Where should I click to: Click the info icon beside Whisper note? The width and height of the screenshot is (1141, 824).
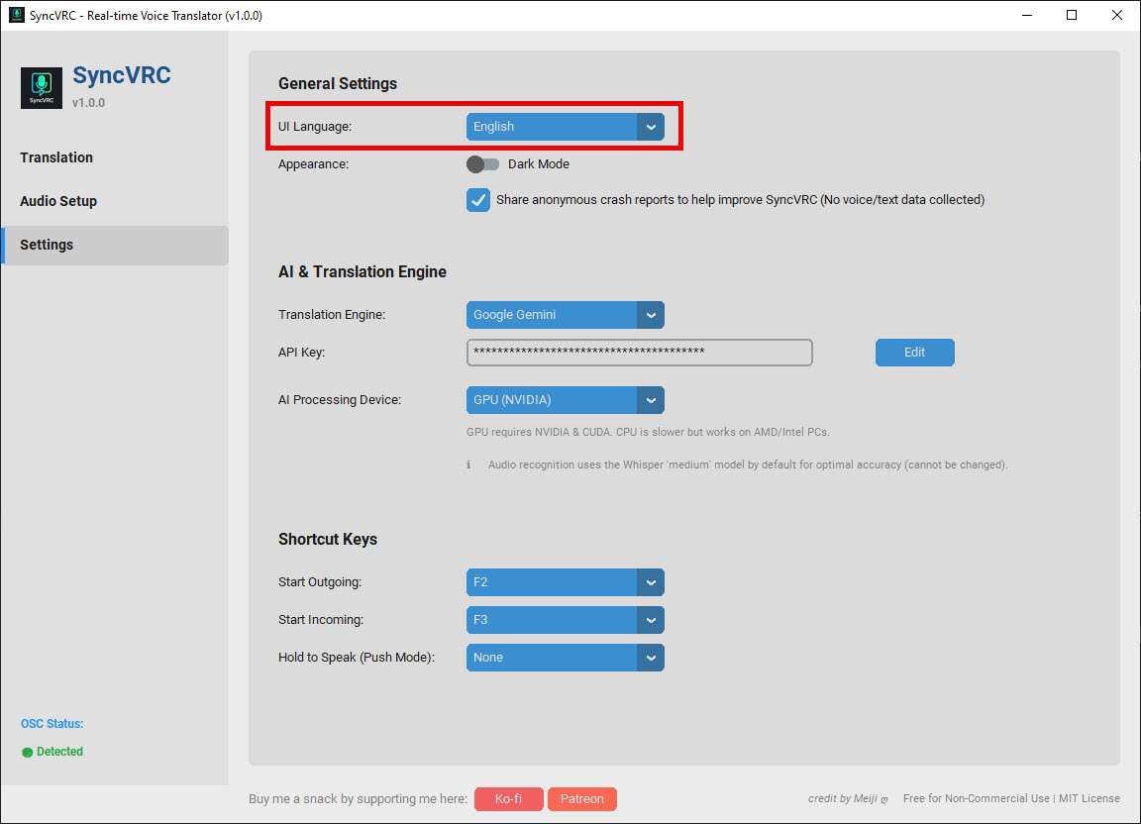pyautogui.click(x=468, y=464)
